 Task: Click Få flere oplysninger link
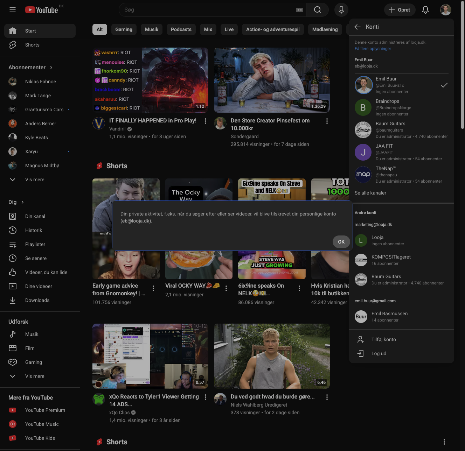pyautogui.click(x=373, y=49)
